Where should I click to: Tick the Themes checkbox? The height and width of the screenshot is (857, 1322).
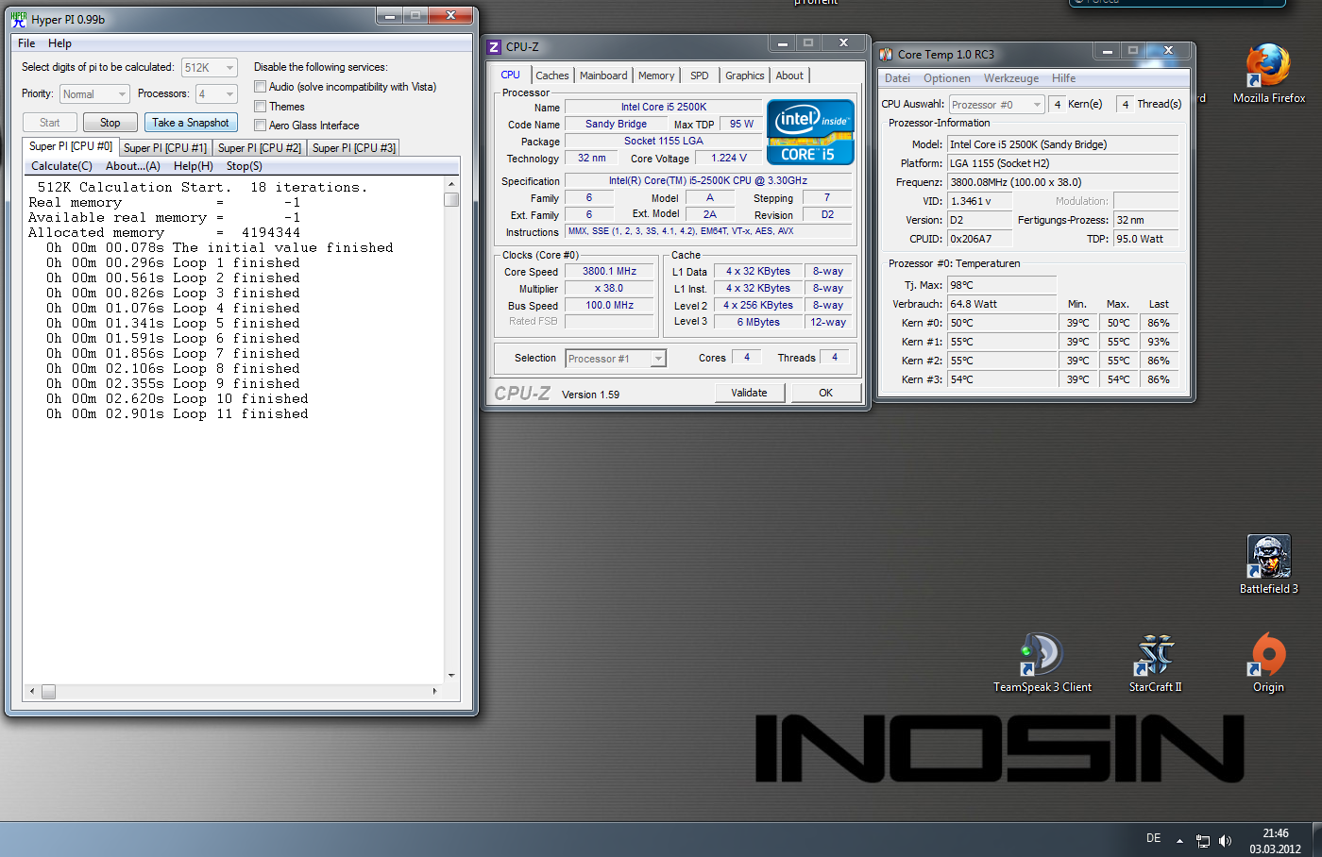[x=260, y=107]
